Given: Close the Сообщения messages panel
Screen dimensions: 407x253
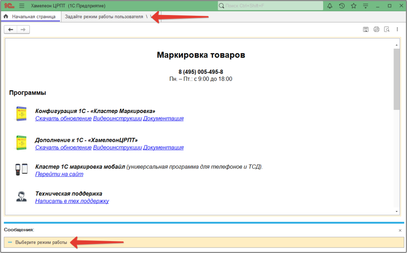Looking at the screenshot, I should 399,230.
